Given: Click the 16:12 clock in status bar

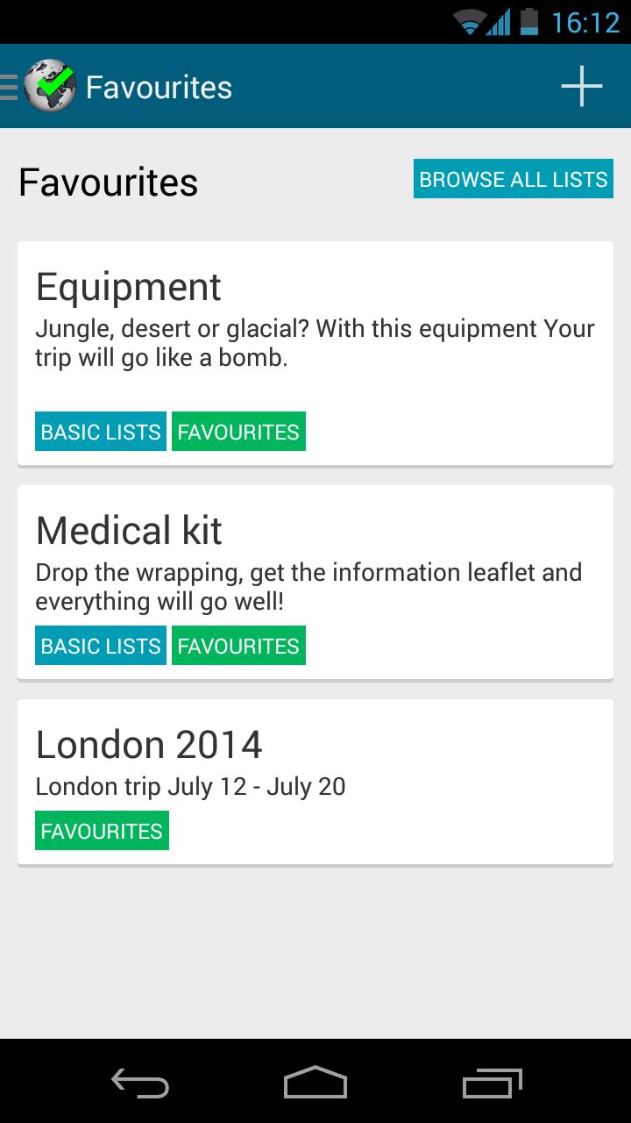Looking at the screenshot, I should click(x=585, y=22).
